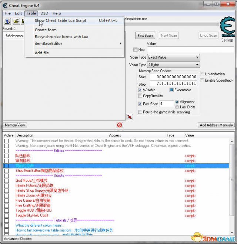Image resolution: width=237 pixels, height=244 pixels.
Task: Toggle the Hex checkbox
Action: click(136, 50)
